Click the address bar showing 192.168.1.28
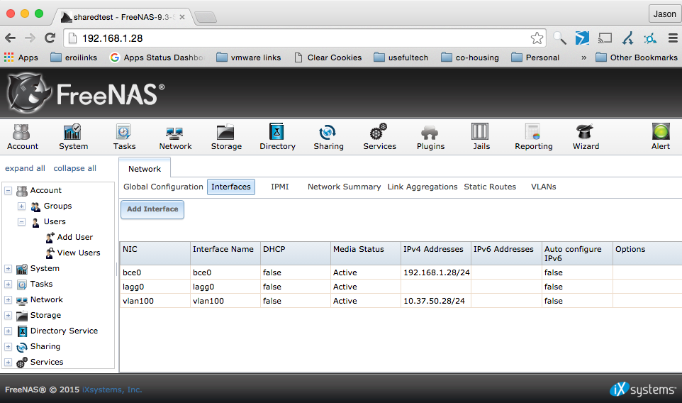The width and height of the screenshot is (682, 403). pyautogui.click(x=304, y=38)
